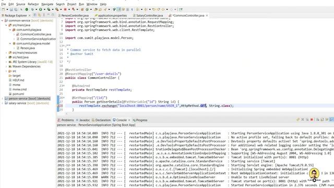334x188 pixels.
Task: Expand src/main/resources folder
Action: tap(6, 53)
